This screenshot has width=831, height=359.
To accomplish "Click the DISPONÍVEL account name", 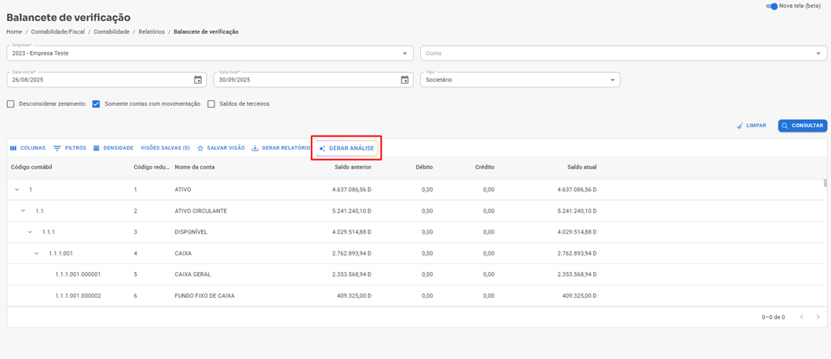I will pyautogui.click(x=191, y=232).
